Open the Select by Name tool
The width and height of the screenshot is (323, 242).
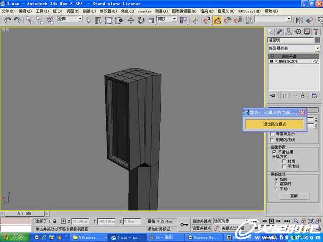98,20
